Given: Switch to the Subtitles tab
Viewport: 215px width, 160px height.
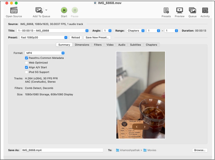Looking at the screenshot, I should [x=135, y=45].
